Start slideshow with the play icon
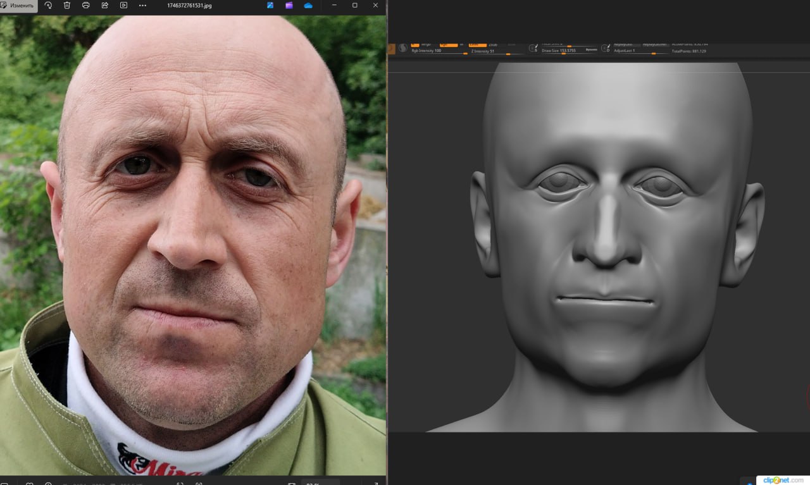The width and height of the screenshot is (810, 485). [124, 5]
